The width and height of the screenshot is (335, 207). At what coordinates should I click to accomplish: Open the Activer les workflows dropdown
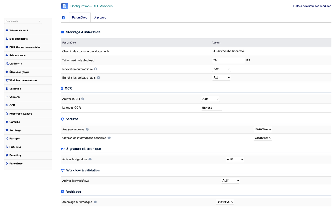point(231,181)
